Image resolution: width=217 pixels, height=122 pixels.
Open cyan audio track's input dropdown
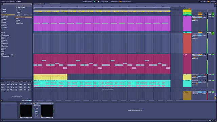point(195,81)
